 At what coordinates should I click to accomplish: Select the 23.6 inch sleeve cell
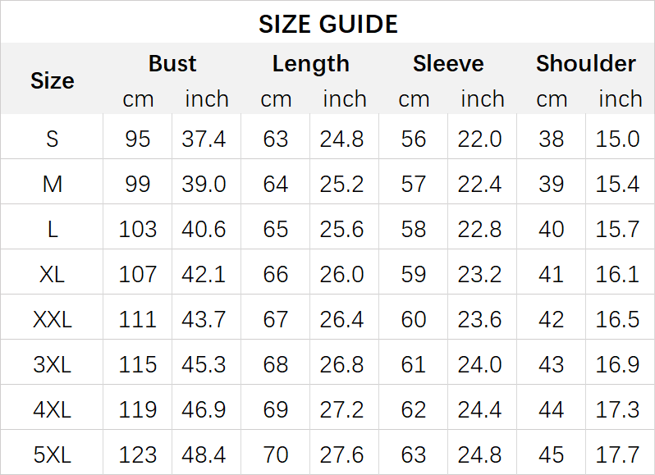(x=480, y=319)
